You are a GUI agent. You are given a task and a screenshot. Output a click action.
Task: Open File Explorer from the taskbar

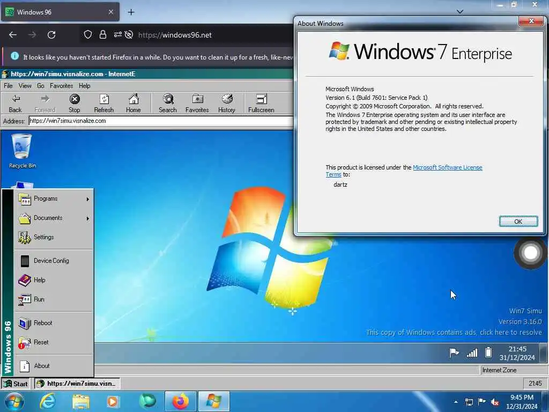pyautogui.click(x=81, y=402)
